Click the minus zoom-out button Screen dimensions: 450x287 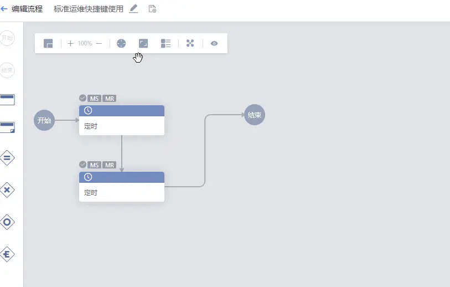(x=99, y=43)
